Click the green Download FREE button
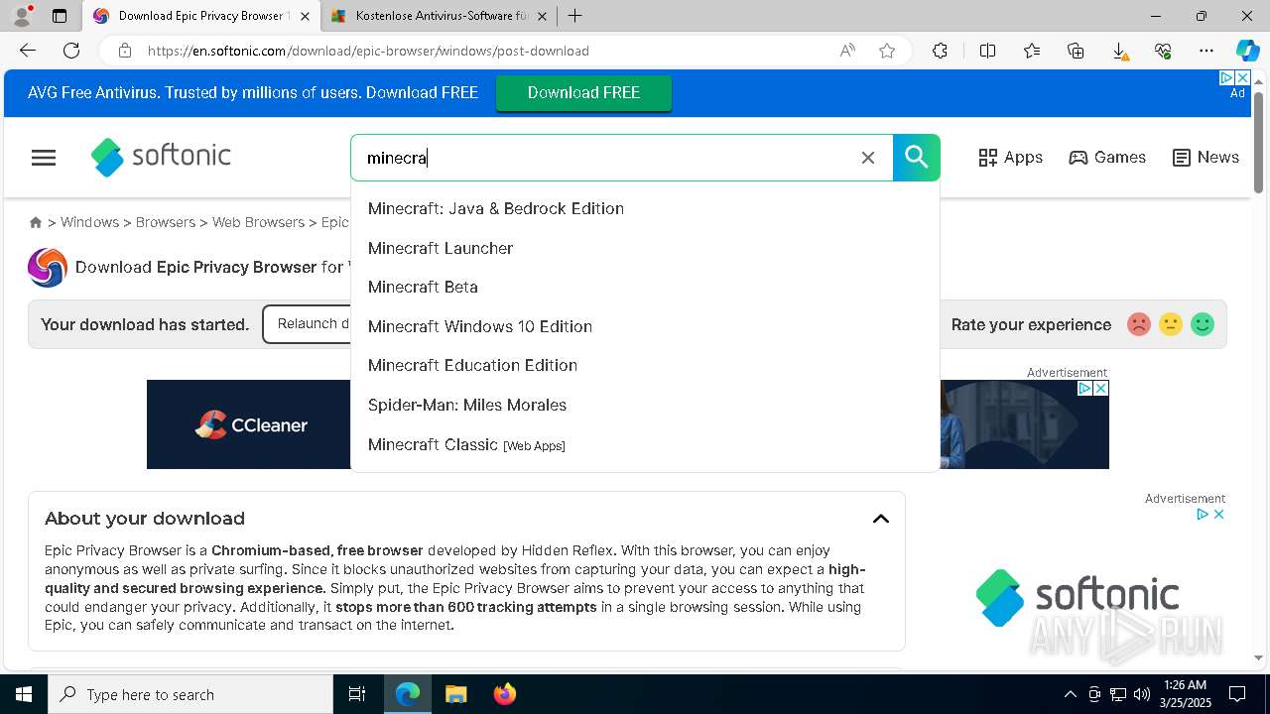This screenshot has height=714, width=1270. [583, 93]
